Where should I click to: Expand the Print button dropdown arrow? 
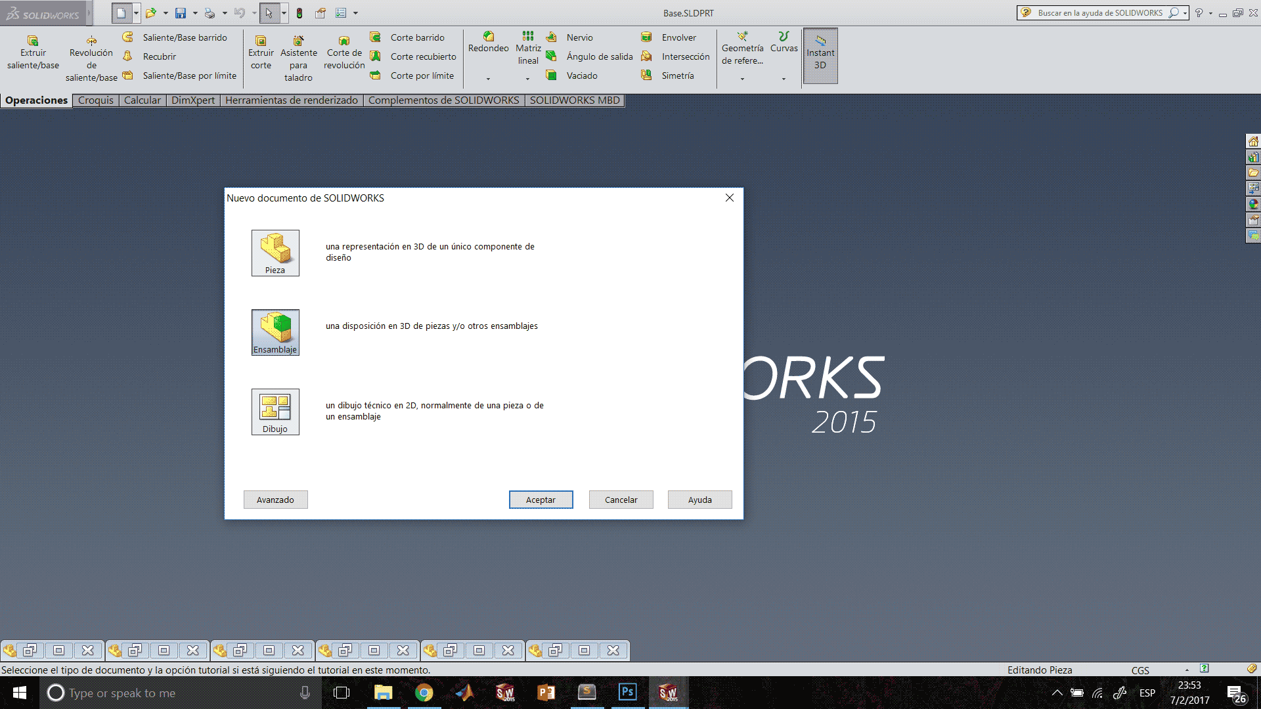[x=225, y=13]
